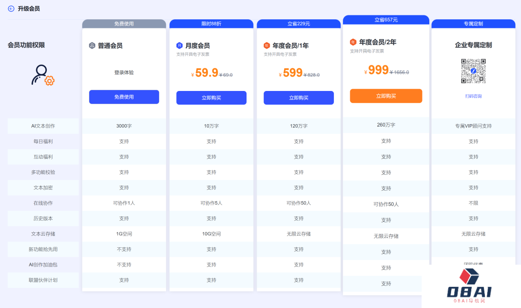Select the 联盟伙伴计划 row label
The width and height of the screenshot is (521, 308).
tap(43, 280)
